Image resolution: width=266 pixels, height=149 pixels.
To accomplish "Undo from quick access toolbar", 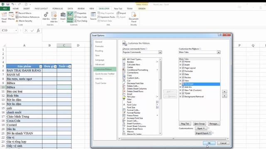I will point(13,4).
